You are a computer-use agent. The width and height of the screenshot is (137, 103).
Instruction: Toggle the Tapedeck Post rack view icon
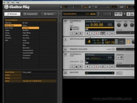coord(120,14)
